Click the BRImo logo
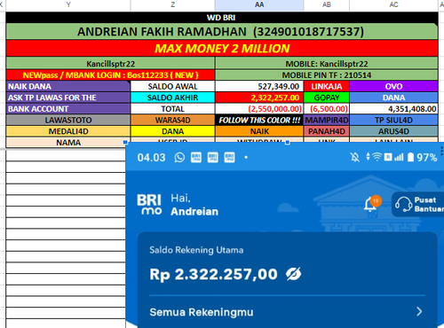444x328 pixels. click(x=149, y=204)
